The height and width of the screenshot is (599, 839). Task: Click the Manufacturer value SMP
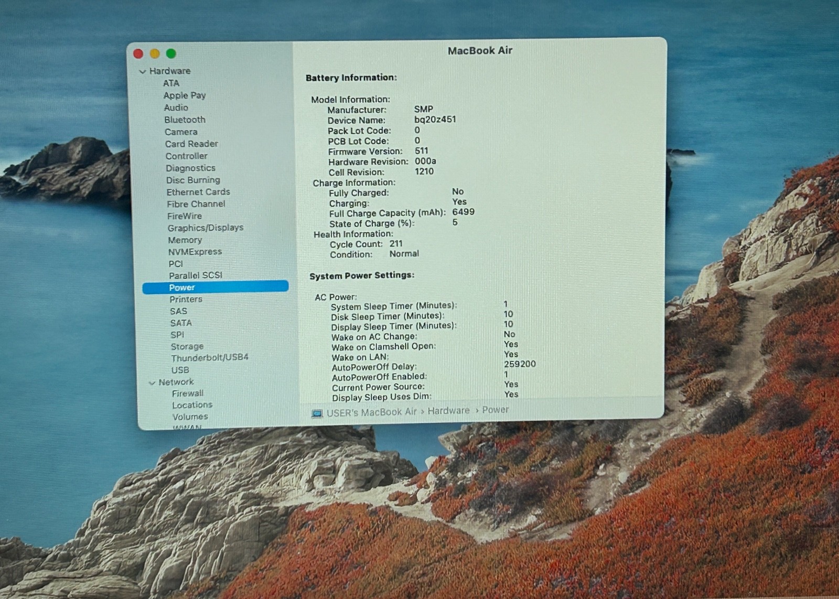[424, 109]
